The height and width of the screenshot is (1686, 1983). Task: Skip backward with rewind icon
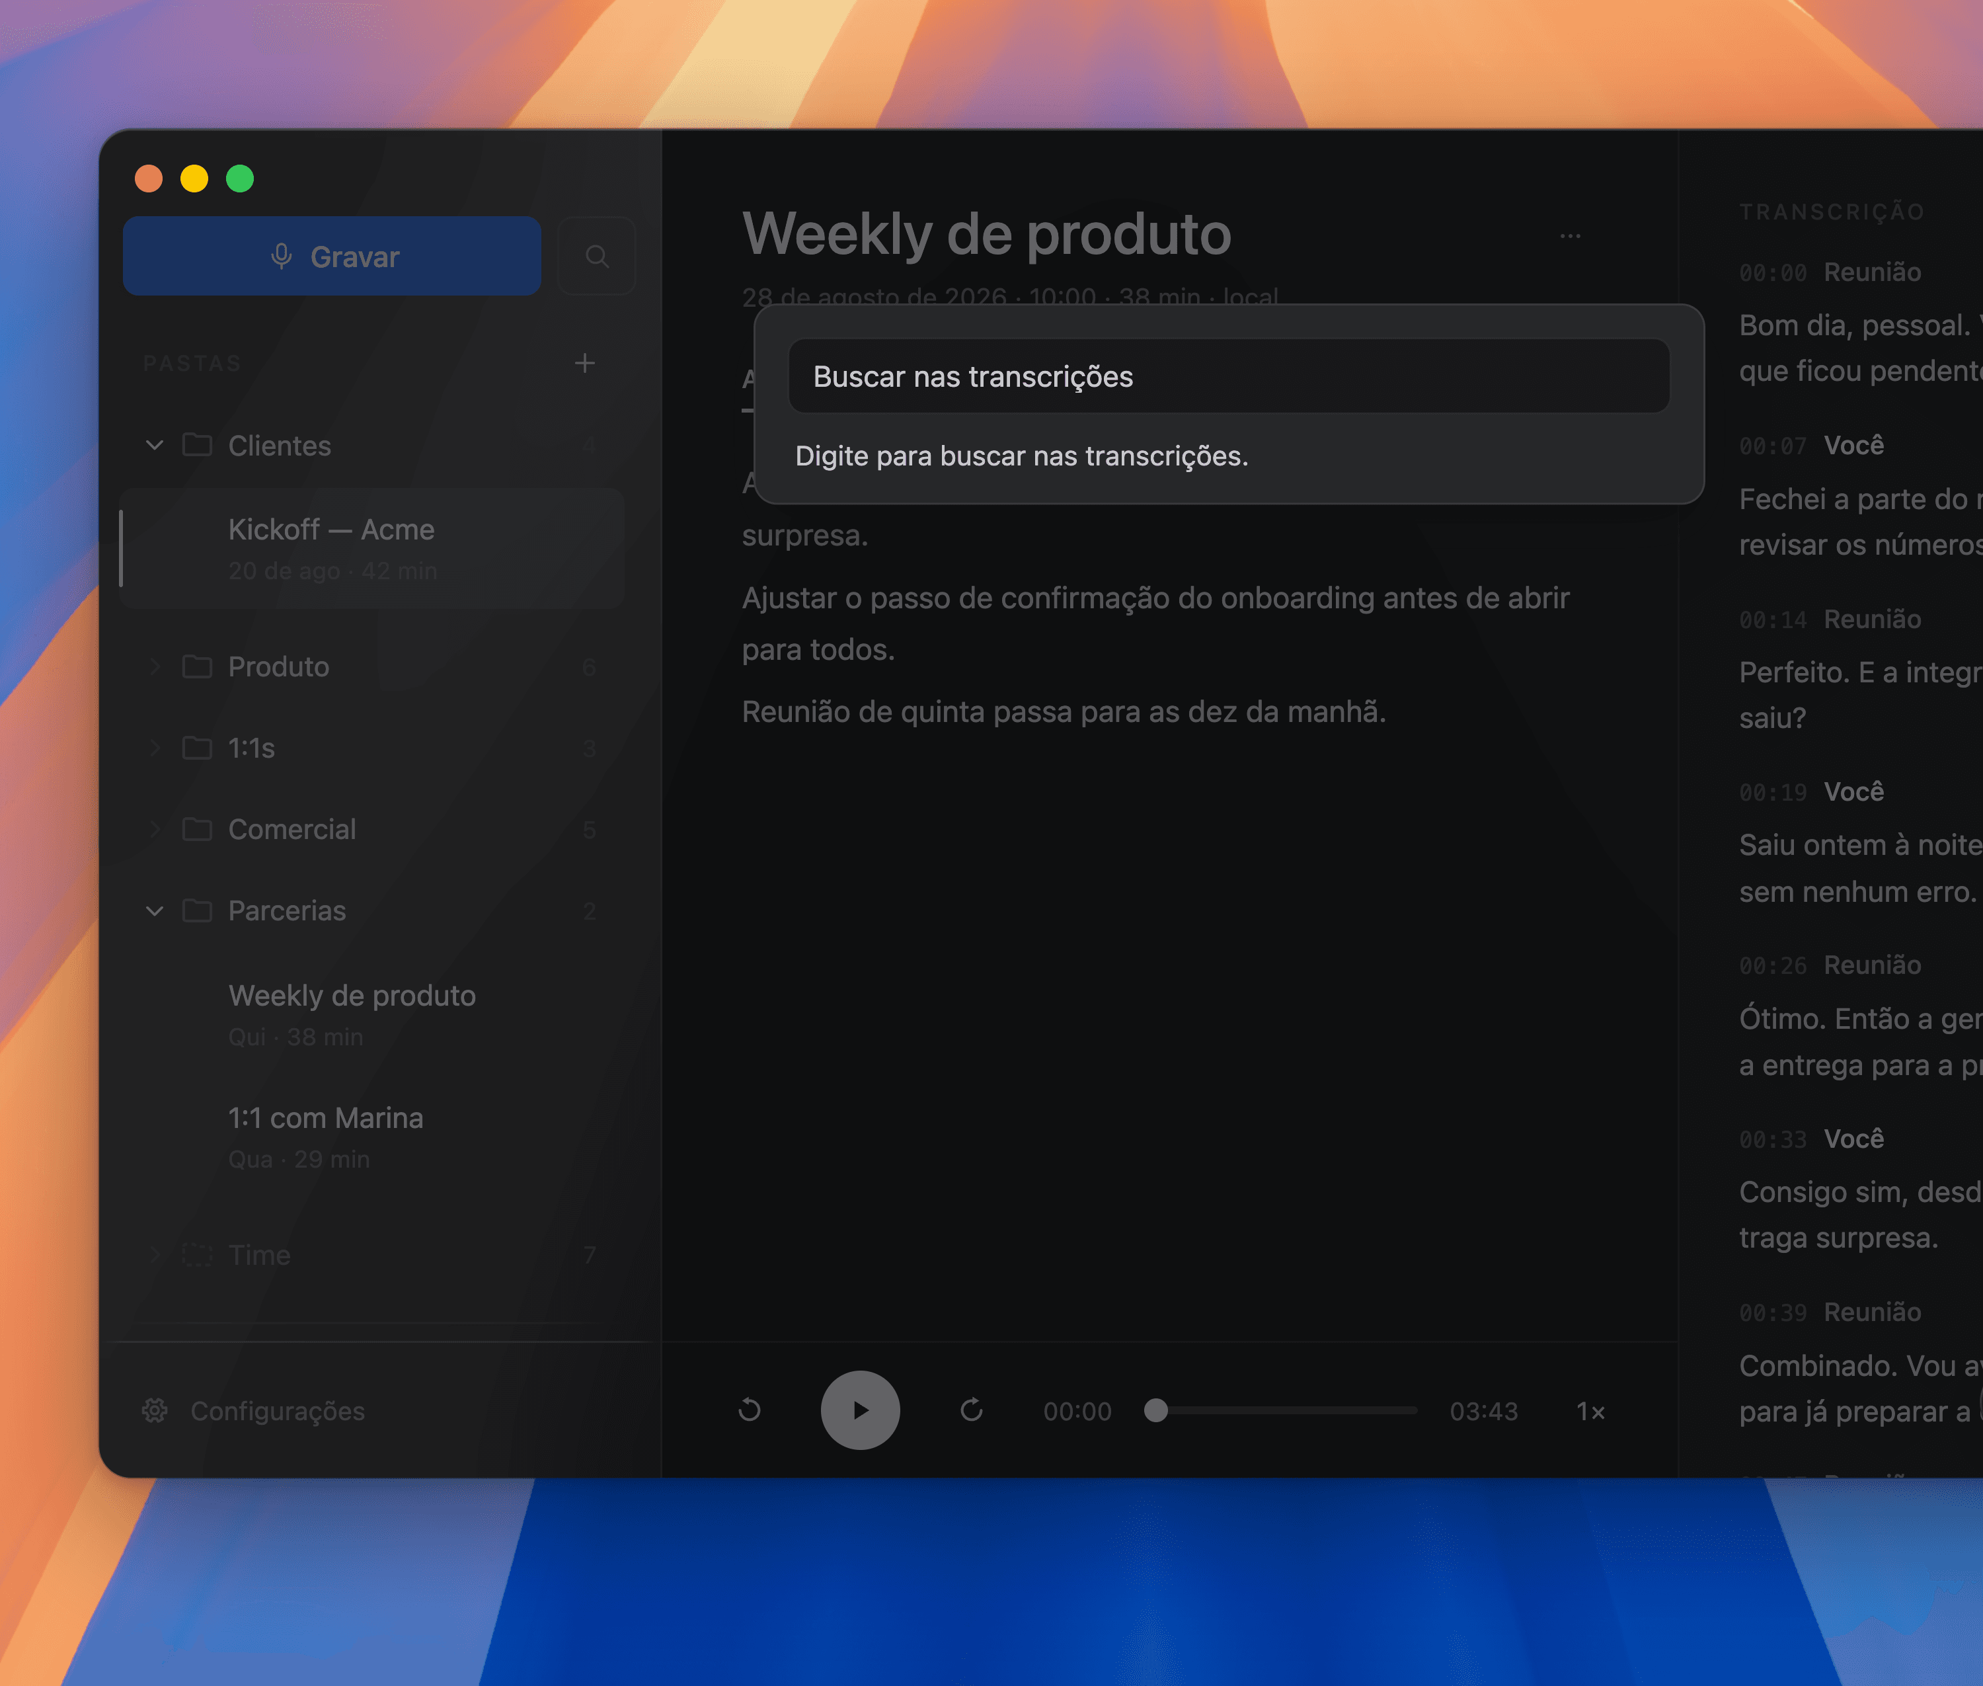click(750, 1411)
